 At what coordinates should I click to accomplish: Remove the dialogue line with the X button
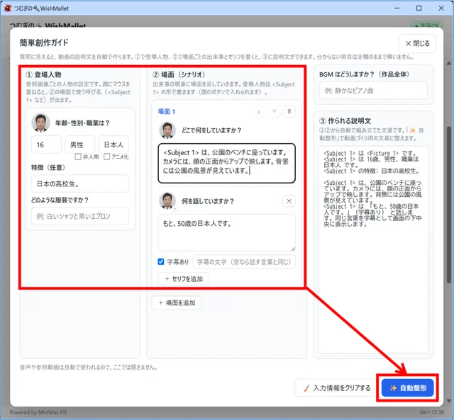[289, 201]
